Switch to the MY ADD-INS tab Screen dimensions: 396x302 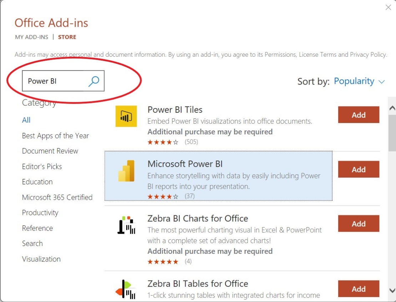click(31, 37)
